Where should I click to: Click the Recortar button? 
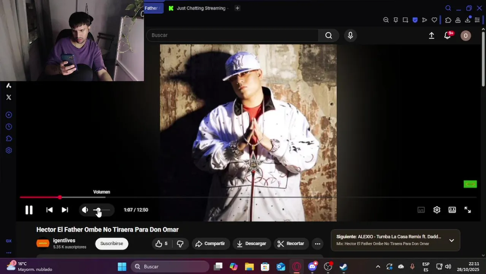(x=291, y=244)
